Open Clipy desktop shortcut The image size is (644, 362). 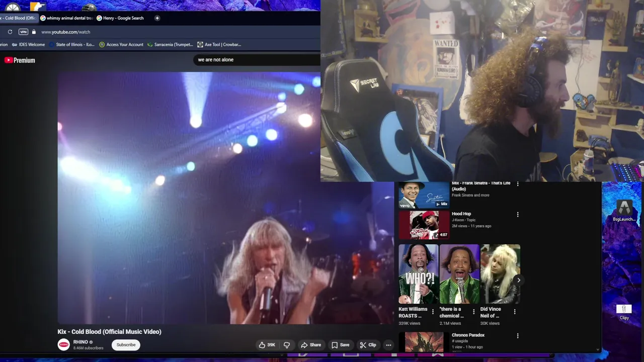(x=624, y=312)
